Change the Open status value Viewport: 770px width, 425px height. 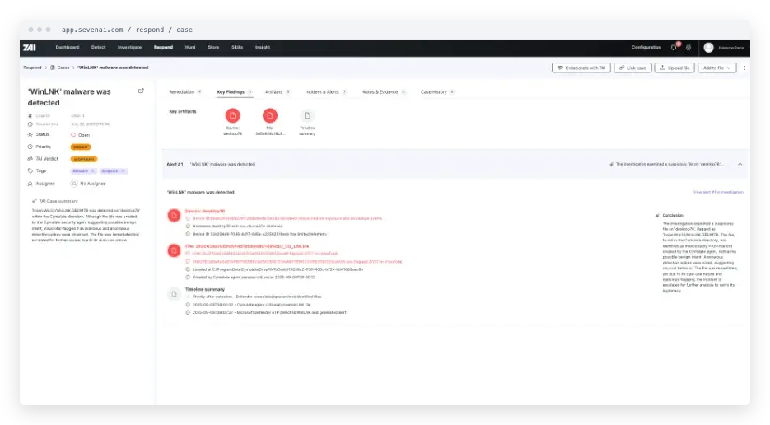coord(81,135)
